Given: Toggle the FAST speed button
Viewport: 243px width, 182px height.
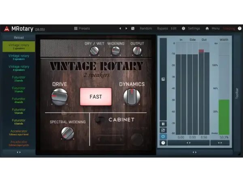Looking at the screenshot, I should point(96,97).
